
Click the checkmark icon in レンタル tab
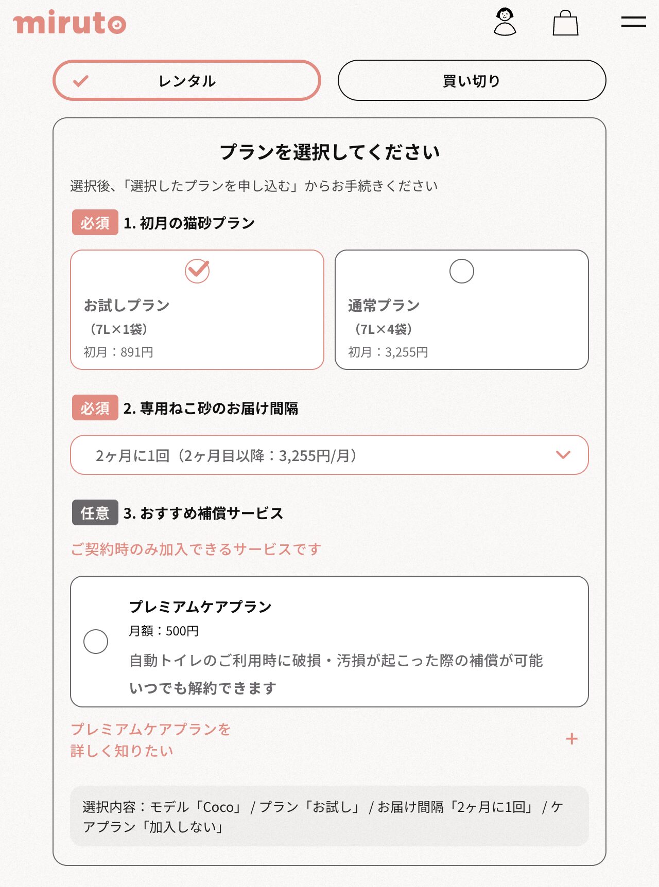pyautogui.click(x=81, y=81)
